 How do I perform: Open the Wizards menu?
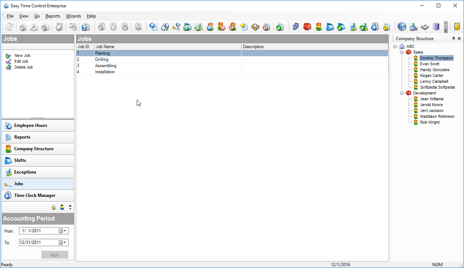point(73,16)
